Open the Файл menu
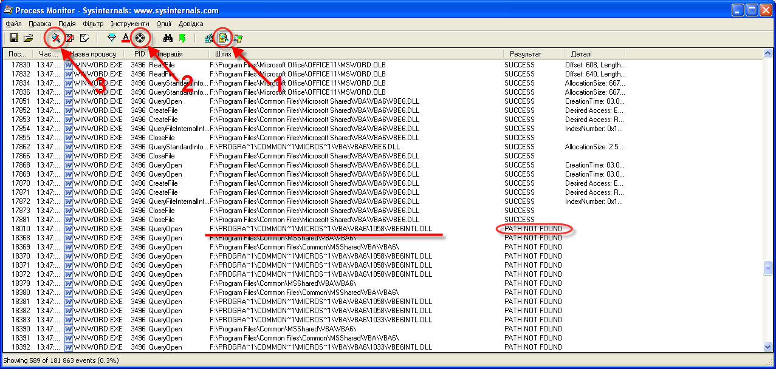This screenshot has width=776, height=369. (x=13, y=24)
